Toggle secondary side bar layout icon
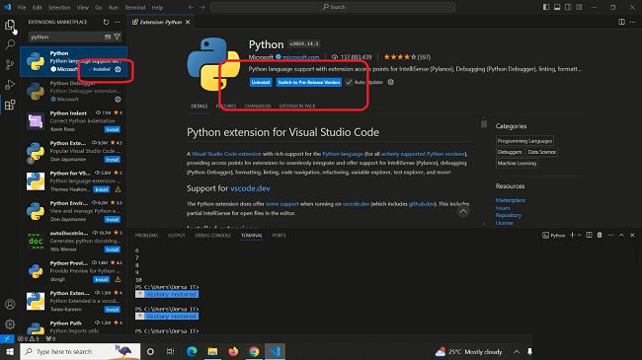 click(568, 7)
